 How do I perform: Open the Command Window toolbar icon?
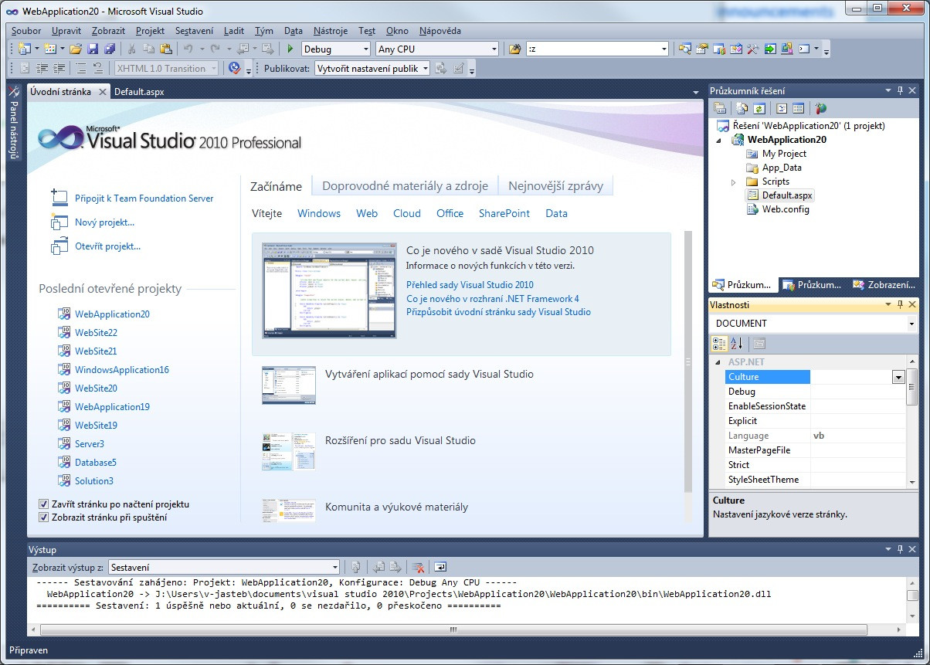[805, 49]
